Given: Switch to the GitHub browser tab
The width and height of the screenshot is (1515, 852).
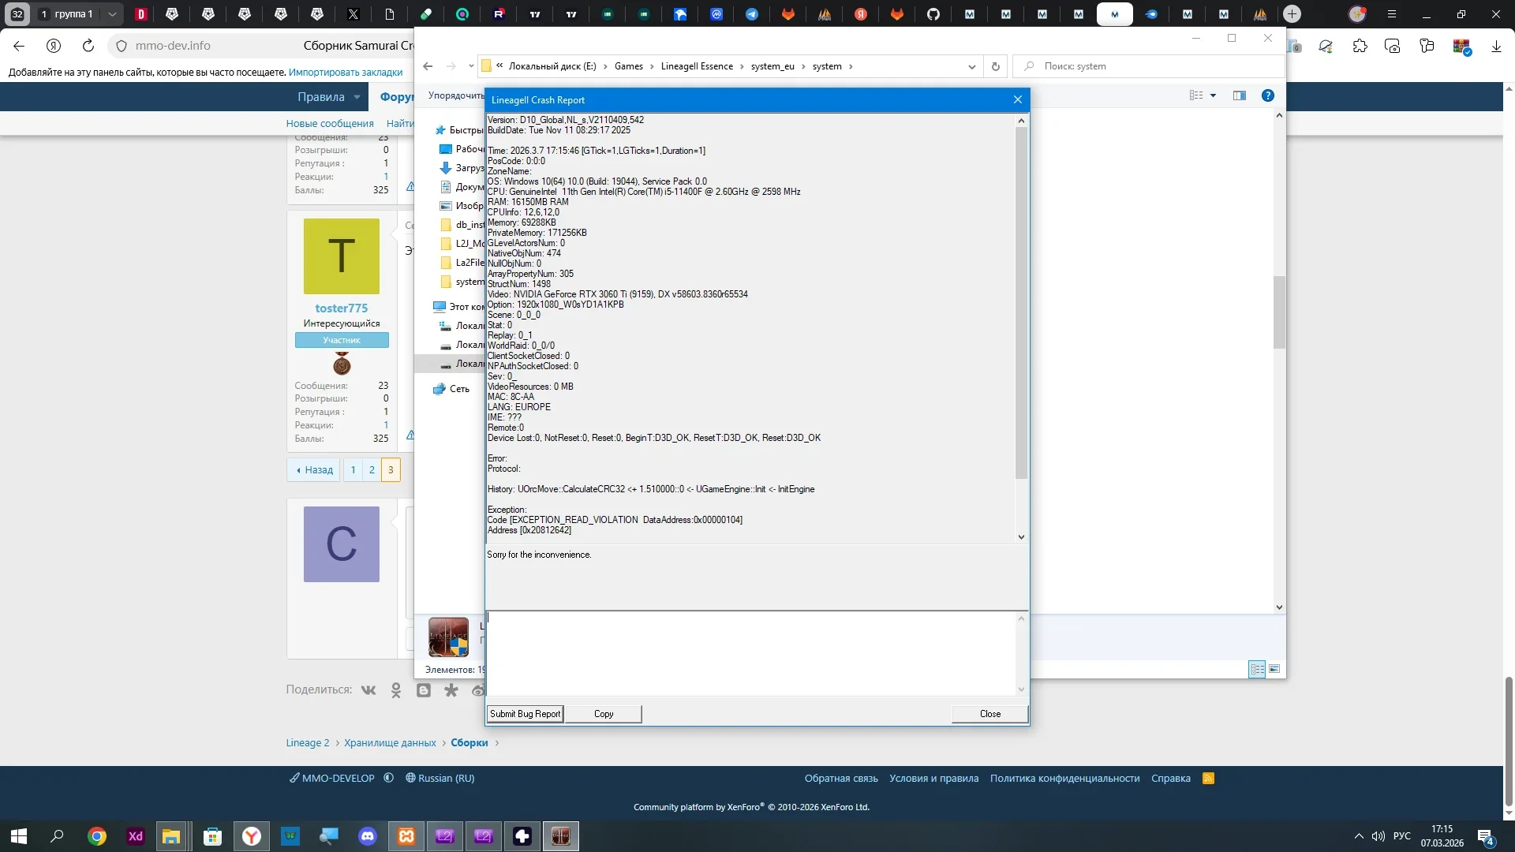Looking at the screenshot, I should 933,14.
